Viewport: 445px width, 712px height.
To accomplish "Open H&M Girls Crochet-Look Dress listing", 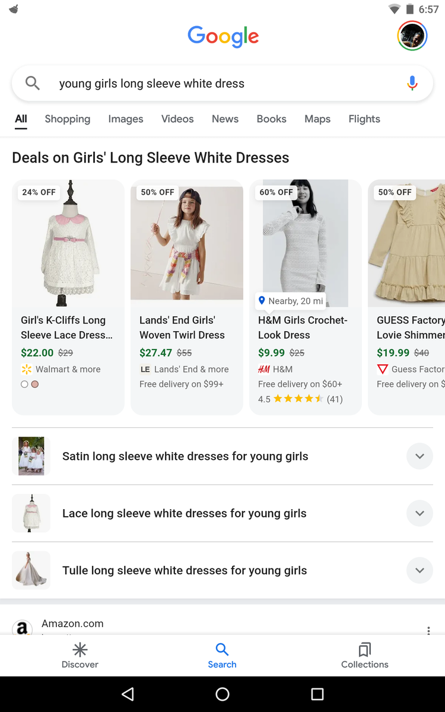I will click(303, 328).
